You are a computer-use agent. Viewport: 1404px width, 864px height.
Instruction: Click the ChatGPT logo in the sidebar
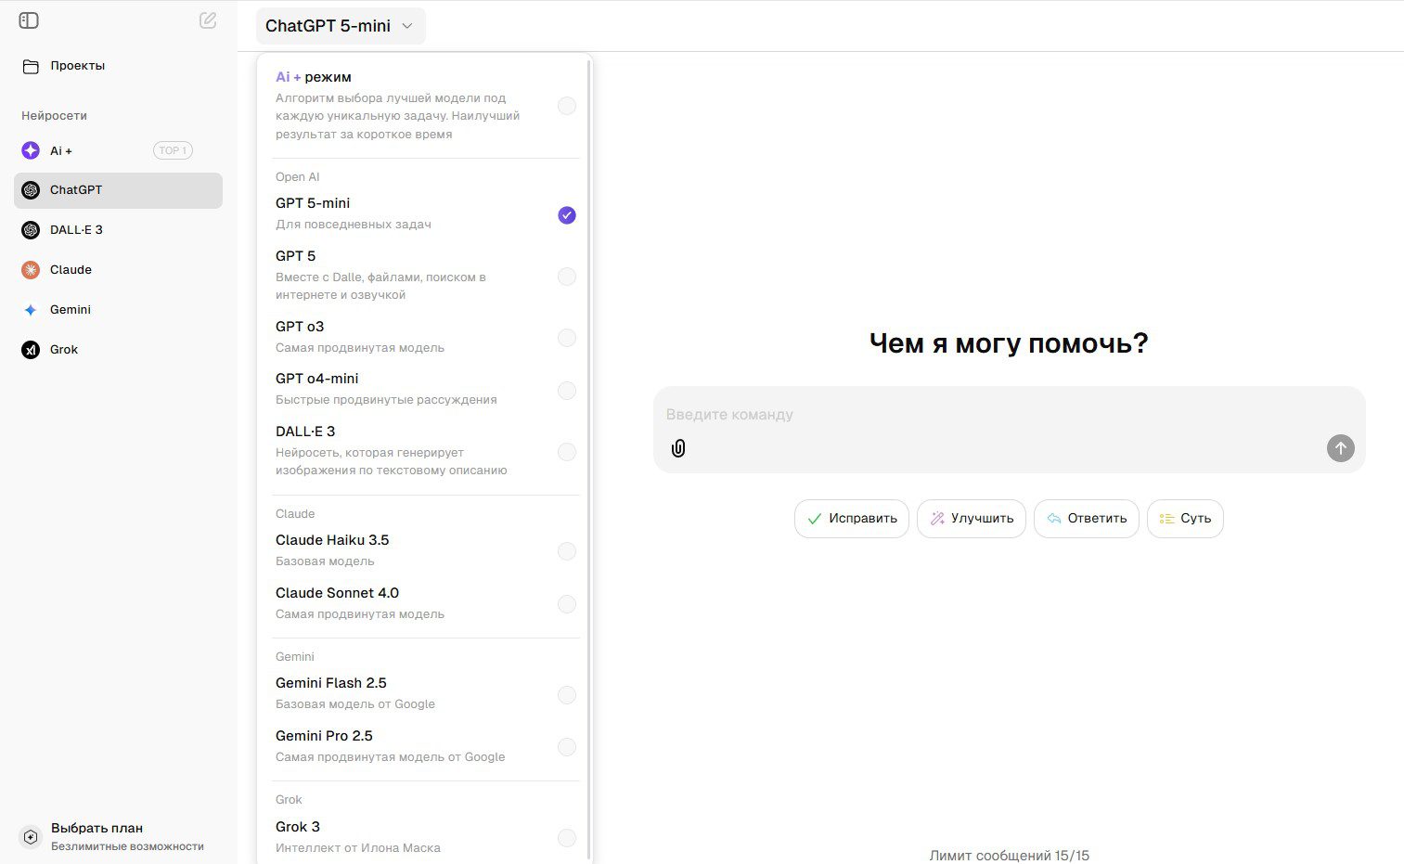[31, 190]
